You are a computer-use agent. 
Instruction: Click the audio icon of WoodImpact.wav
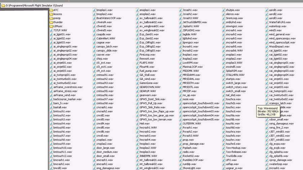click(x=267, y=46)
